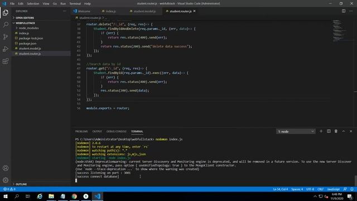Open the Run menu

63,3
